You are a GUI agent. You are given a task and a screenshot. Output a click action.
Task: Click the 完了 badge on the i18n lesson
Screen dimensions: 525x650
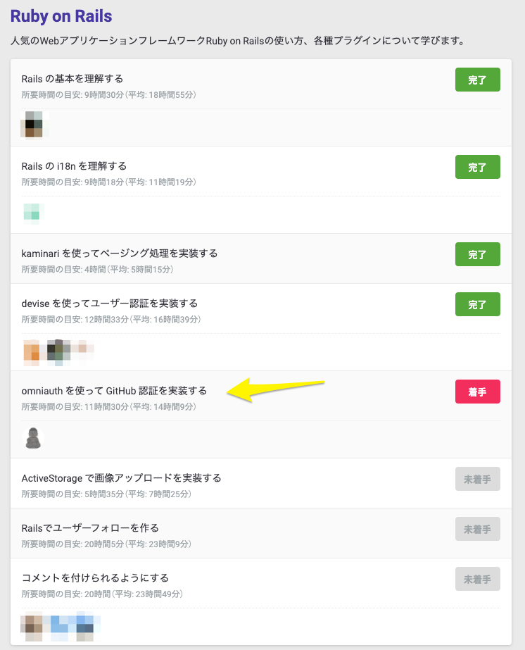(478, 167)
